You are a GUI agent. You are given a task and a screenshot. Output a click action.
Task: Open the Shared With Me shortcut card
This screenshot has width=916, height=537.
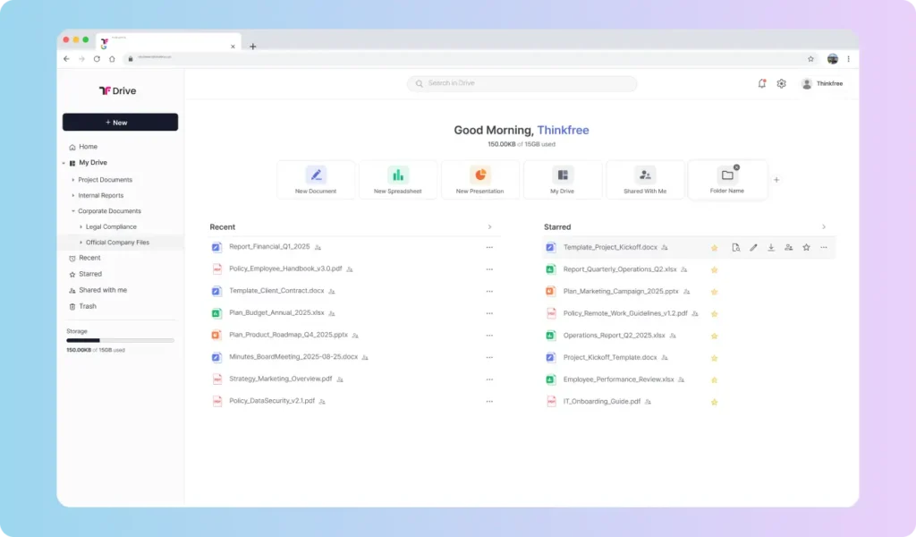coord(645,180)
